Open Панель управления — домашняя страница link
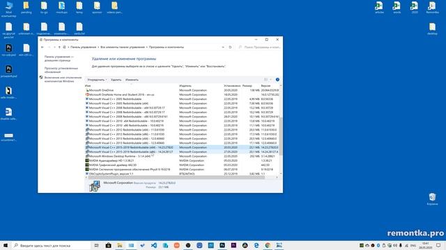The image size is (446, 250). pyautogui.click(x=59, y=58)
